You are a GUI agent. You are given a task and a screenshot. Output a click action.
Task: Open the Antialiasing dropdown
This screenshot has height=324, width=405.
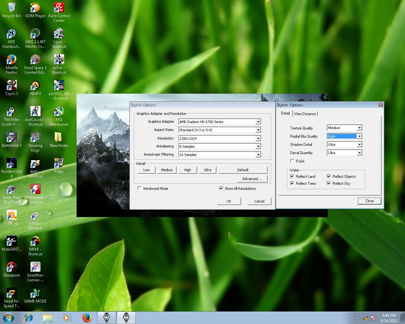[x=258, y=146]
